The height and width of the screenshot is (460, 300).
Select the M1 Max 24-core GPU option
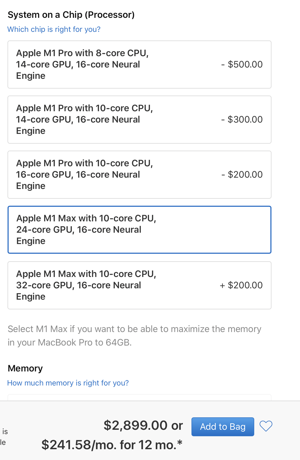139,230
